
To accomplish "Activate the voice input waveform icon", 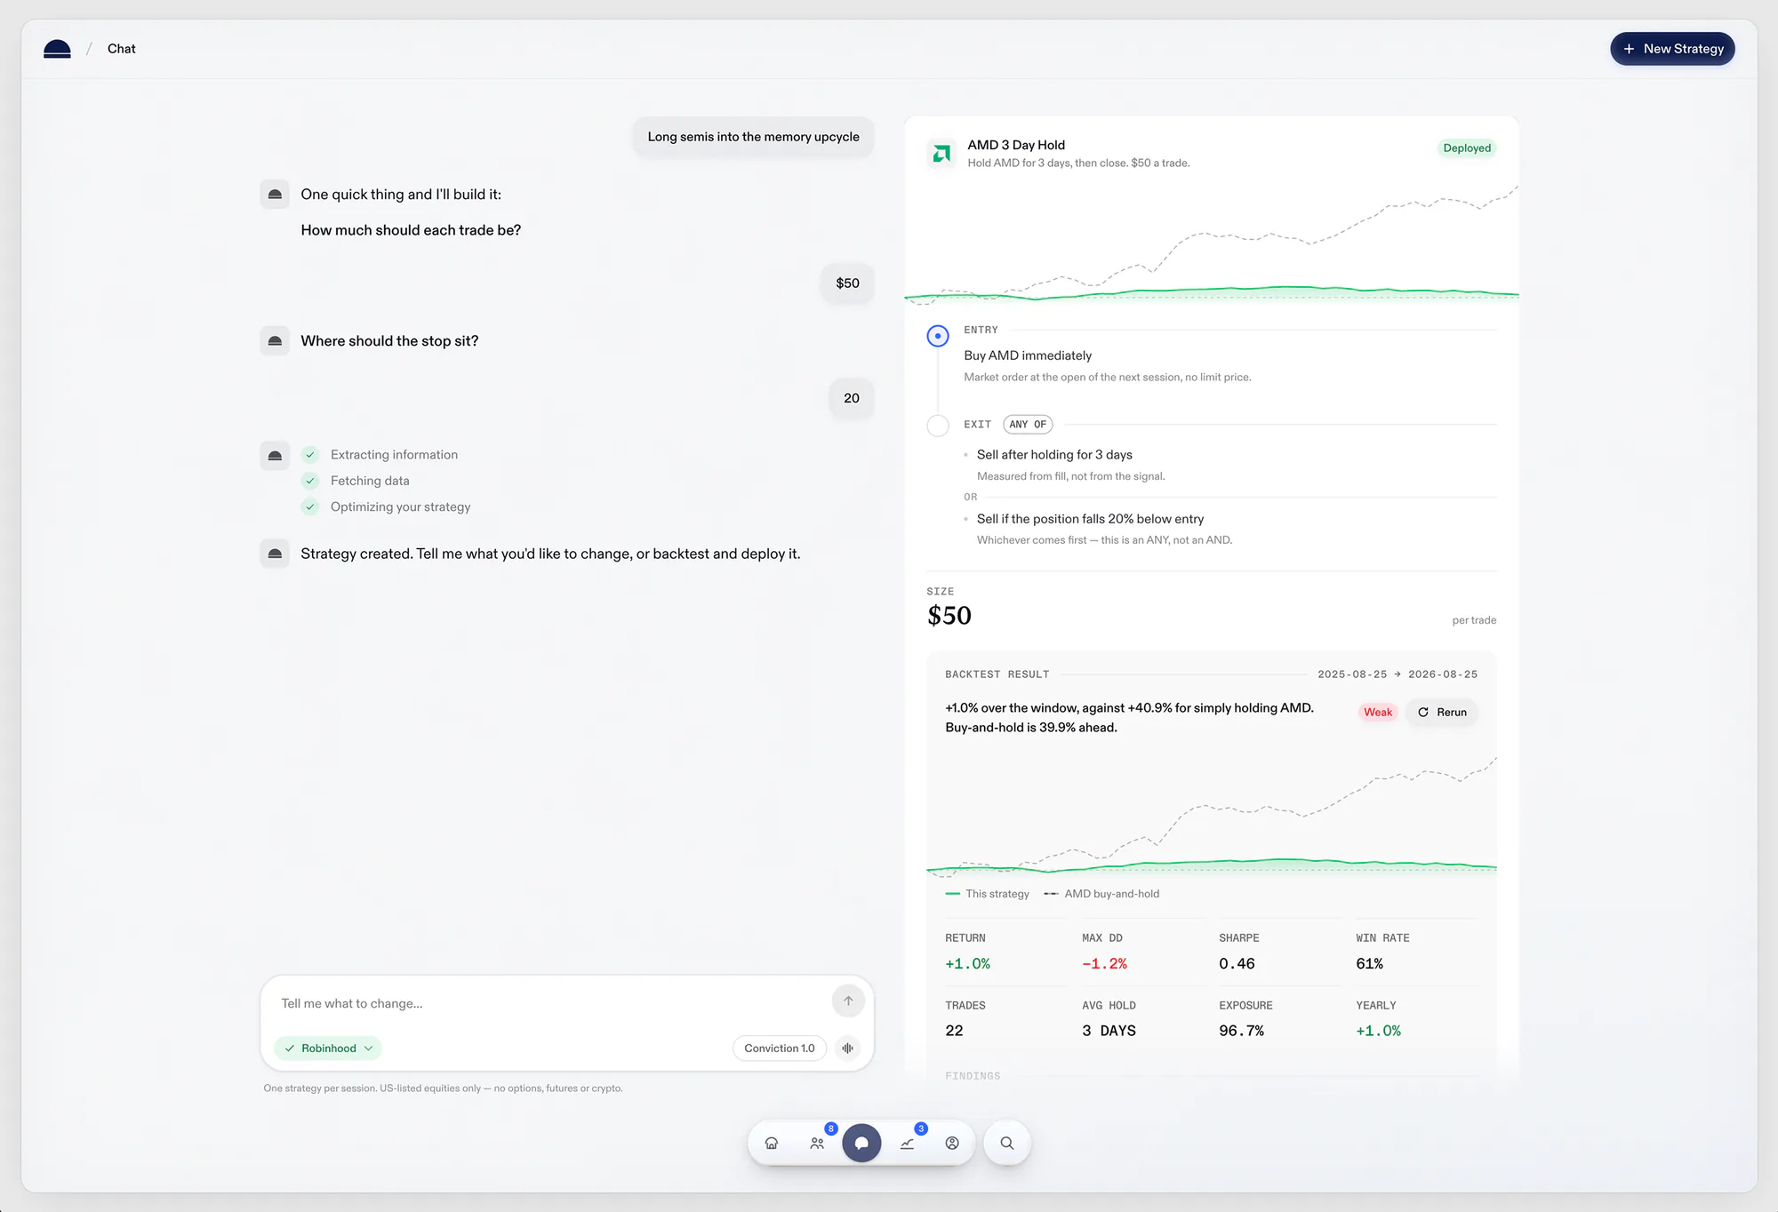I will click(848, 1049).
